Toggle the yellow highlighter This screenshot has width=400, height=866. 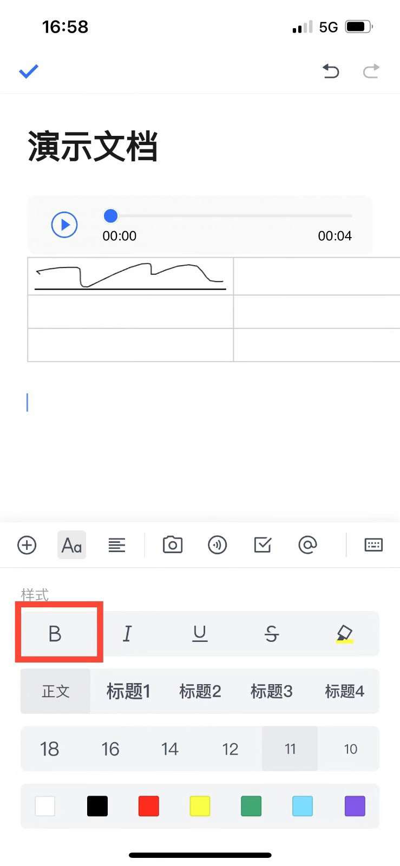click(x=344, y=633)
